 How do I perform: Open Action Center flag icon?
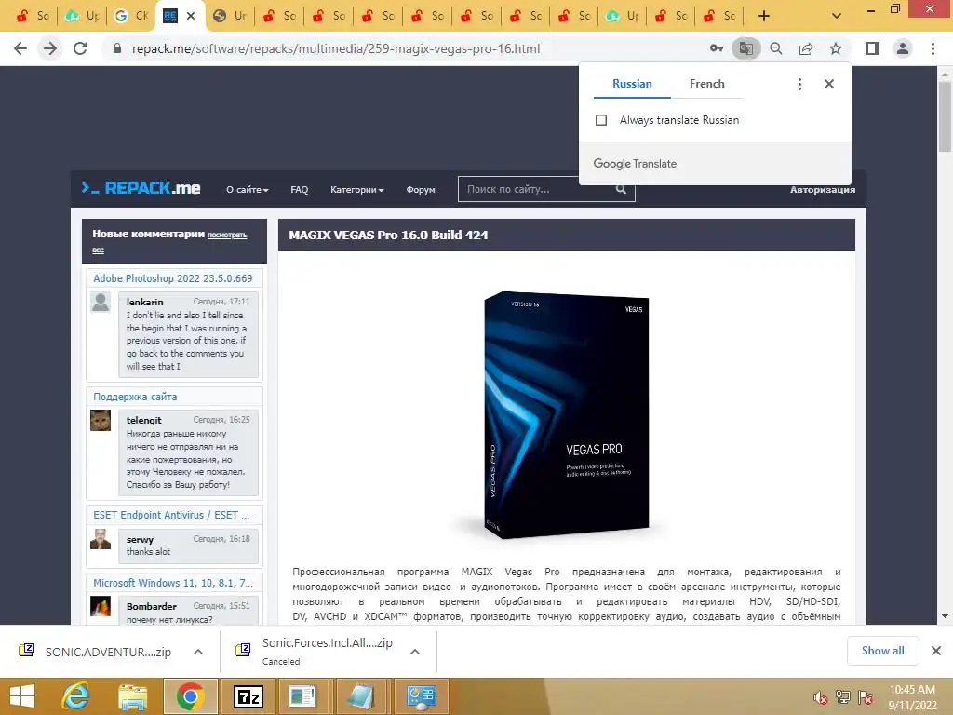[x=866, y=697]
